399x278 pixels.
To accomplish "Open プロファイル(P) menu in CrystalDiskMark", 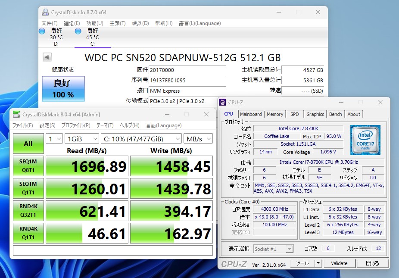I will (76, 125).
